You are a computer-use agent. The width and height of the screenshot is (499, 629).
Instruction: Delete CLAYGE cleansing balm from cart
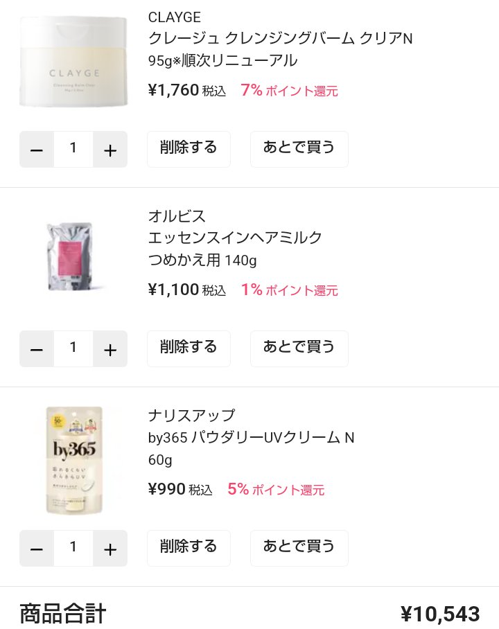coord(189,149)
